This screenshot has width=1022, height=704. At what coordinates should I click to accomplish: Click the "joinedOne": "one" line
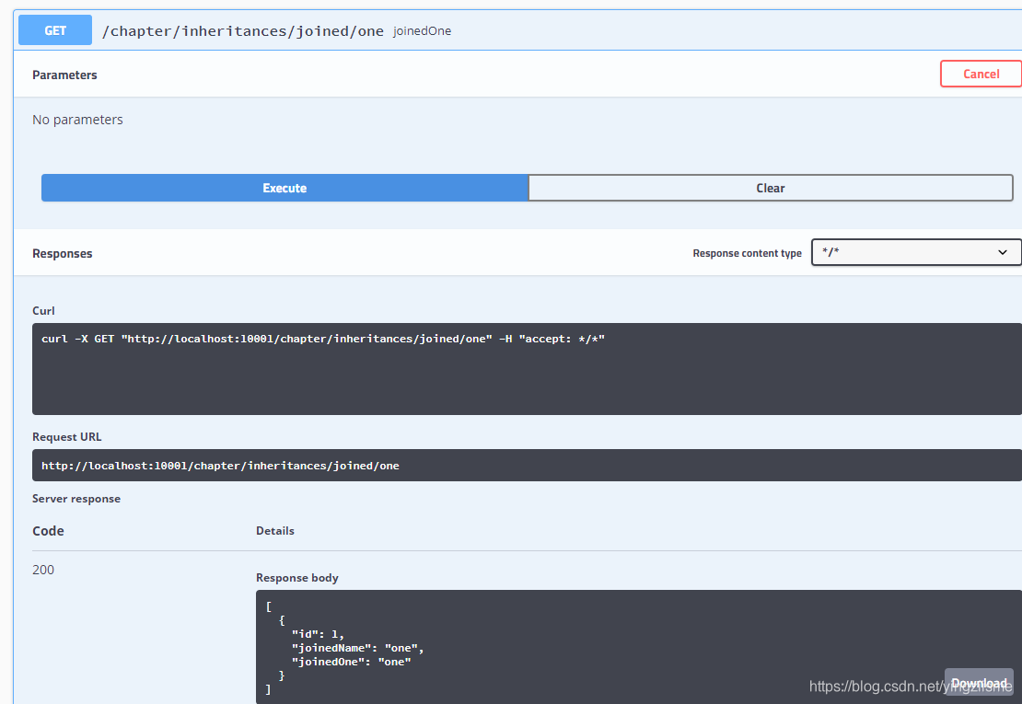[352, 662]
